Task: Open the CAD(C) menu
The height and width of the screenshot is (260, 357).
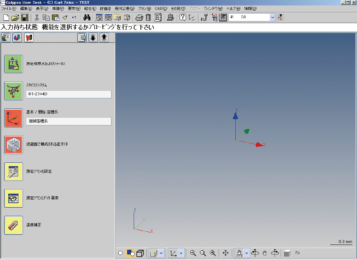Action: coord(161,8)
